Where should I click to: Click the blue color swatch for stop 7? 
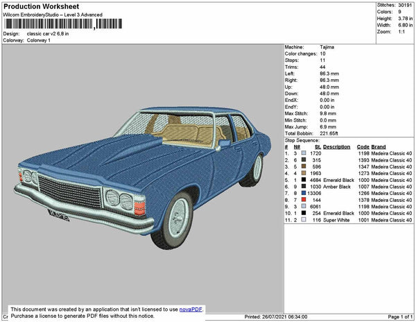pos(304,193)
